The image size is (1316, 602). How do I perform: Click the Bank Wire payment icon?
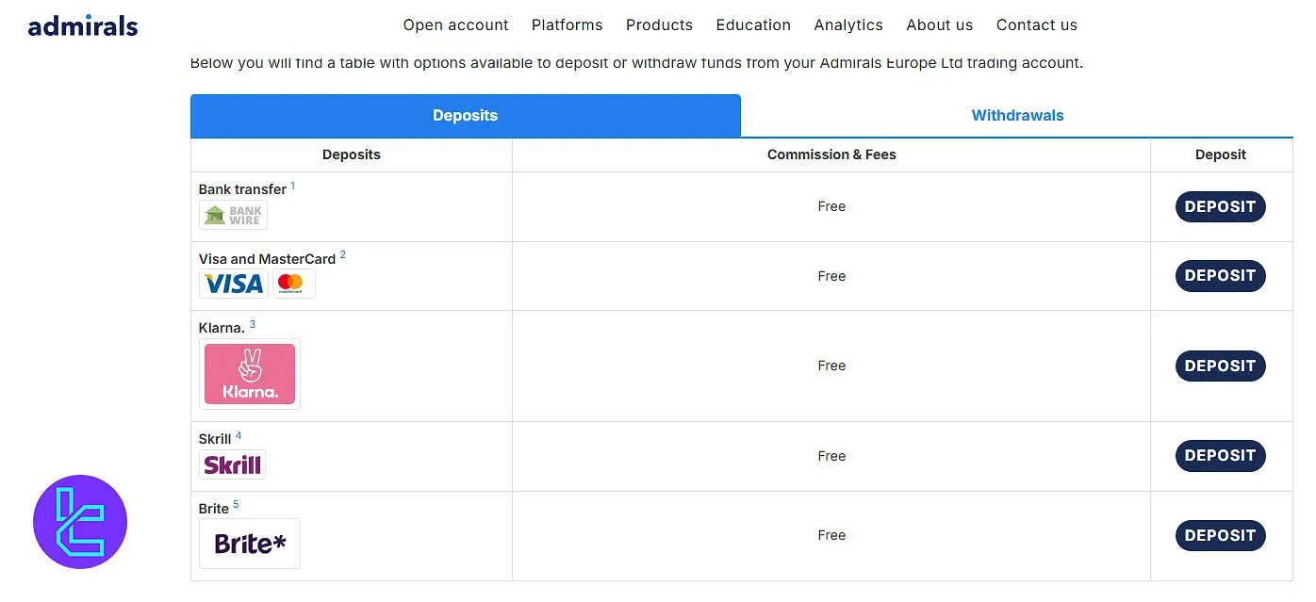(233, 215)
